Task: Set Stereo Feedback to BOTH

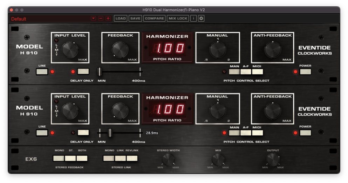Action: (x=82, y=158)
